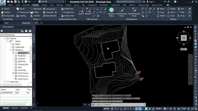This screenshot has height=111, width=198.
Task: Select the Rotate tool
Action: point(171,9)
